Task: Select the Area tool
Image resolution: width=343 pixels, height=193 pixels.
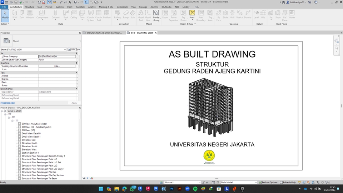Action: pos(192,15)
